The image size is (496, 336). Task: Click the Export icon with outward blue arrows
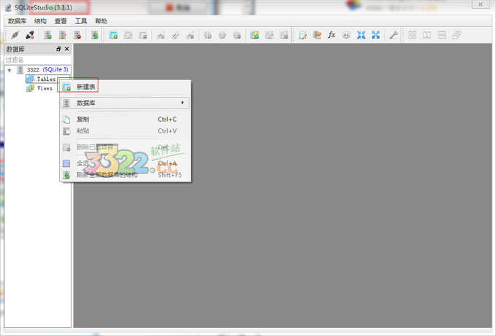(x=376, y=35)
